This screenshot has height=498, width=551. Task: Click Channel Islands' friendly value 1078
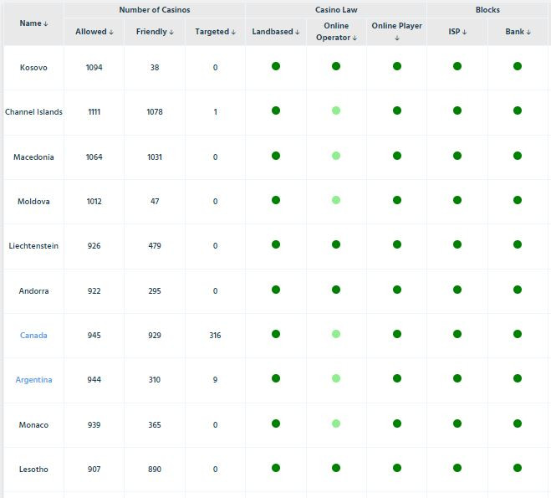(x=155, y=112)
